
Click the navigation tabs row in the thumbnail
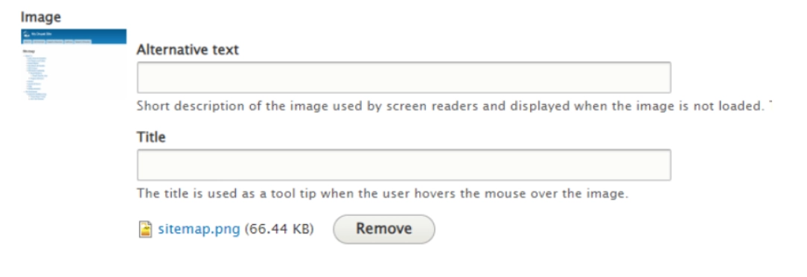tap(57, 41)
